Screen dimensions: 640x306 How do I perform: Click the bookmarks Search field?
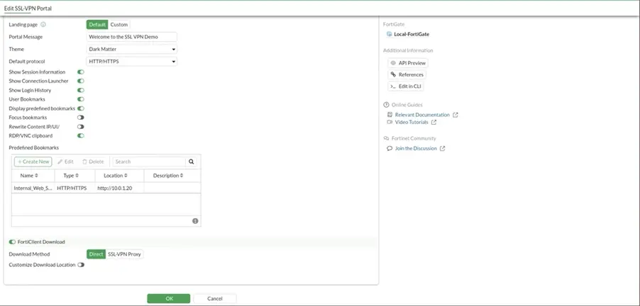click(x=149, y=161)
